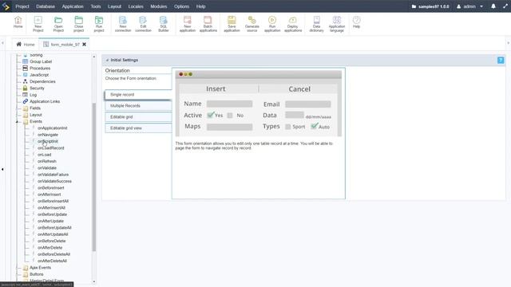Select the onValidate event
This screenshot has height=287, width=511.
(x=47, y=168)
